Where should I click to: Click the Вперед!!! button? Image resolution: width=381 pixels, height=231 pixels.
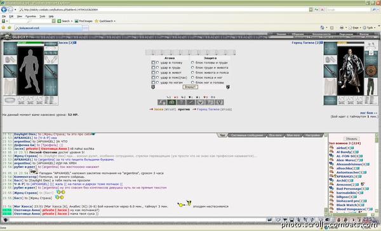(190, 87)
